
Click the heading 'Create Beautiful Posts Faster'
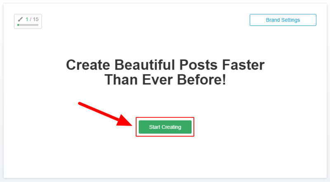165,65
